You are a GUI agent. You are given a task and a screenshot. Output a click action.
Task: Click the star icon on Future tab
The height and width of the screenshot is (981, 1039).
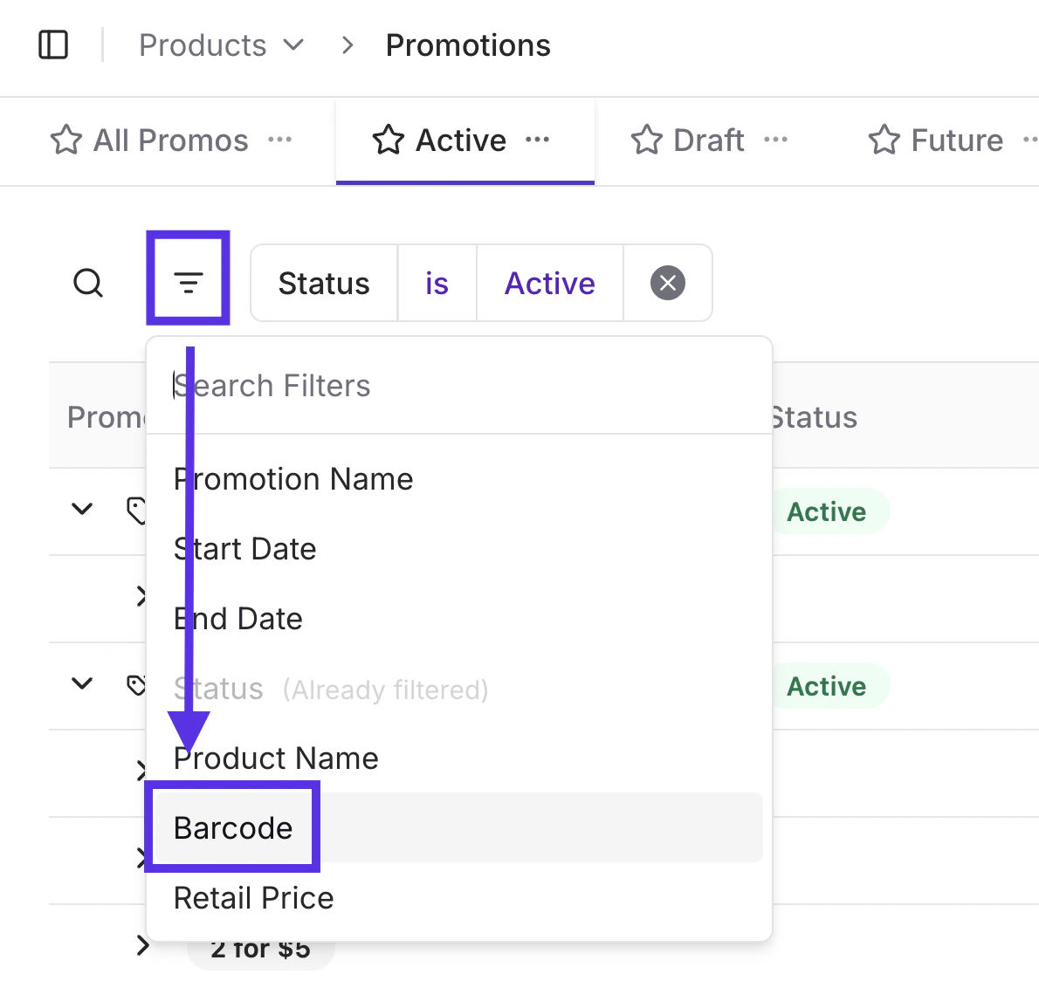884,140
